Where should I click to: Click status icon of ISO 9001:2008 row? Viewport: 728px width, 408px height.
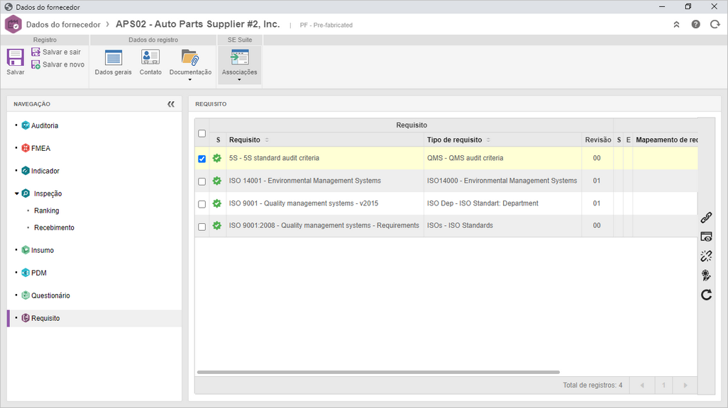[x=217, y=226]
